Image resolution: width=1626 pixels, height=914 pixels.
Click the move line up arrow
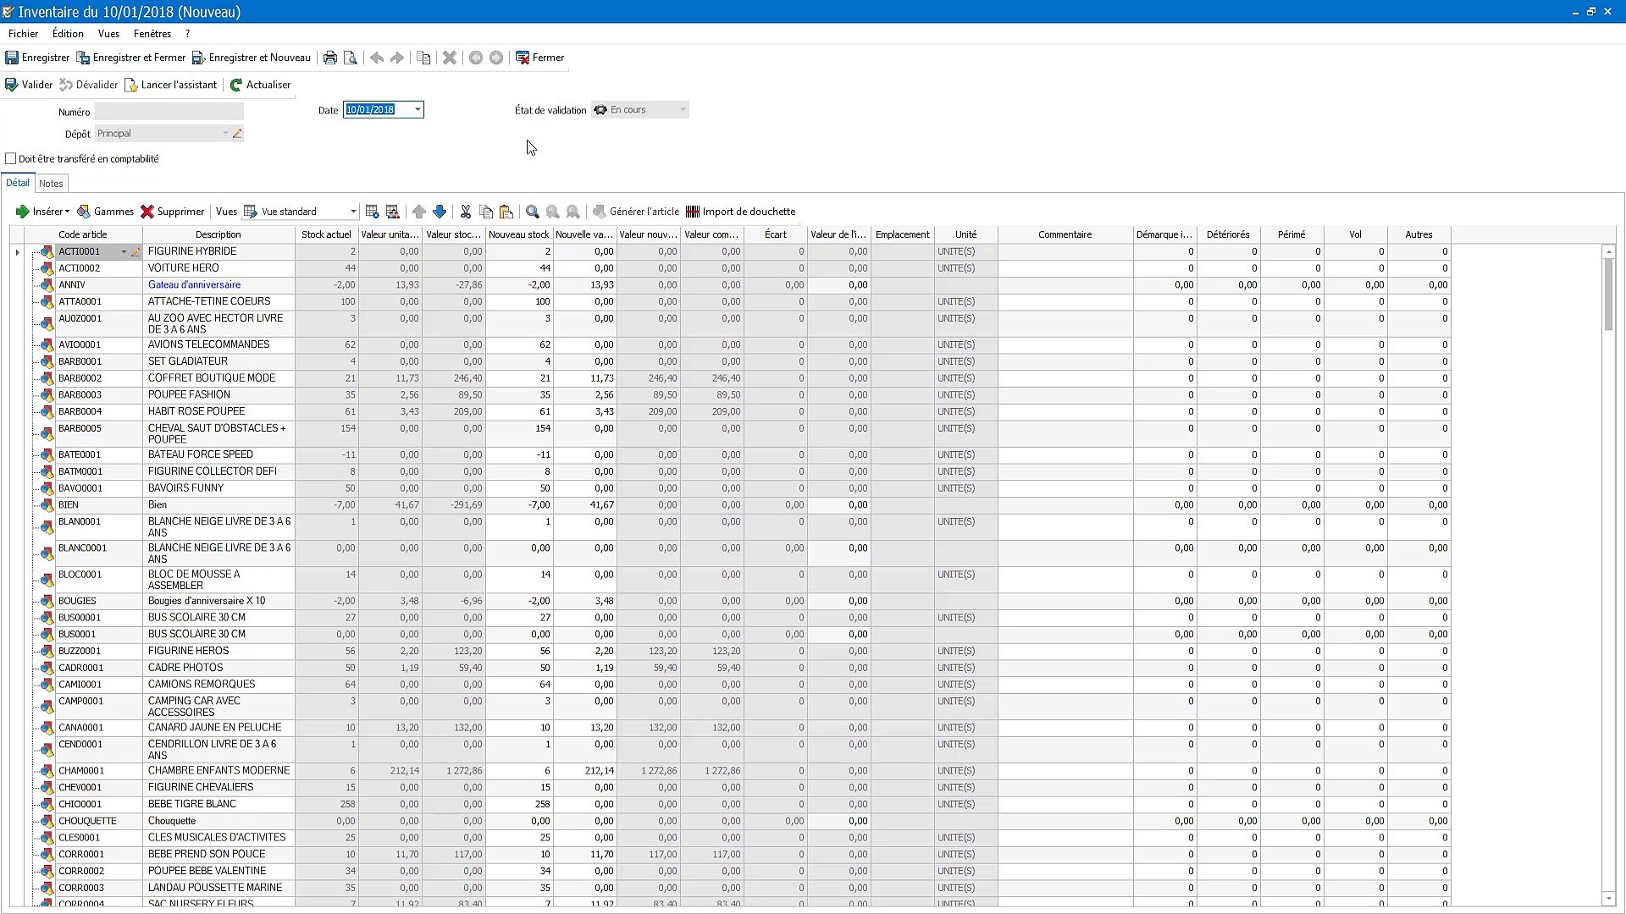pos(419,212)
